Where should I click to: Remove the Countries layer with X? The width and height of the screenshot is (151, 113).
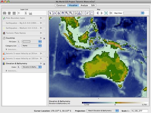(41, 38)
